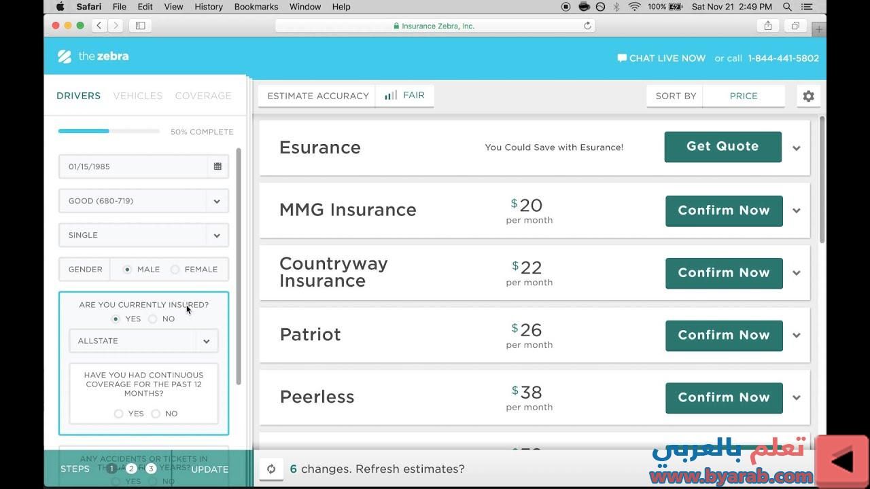Viewport: 870px width, 489px height.
Task: Select No for continuous coverage
Action: tap(156, 414)
